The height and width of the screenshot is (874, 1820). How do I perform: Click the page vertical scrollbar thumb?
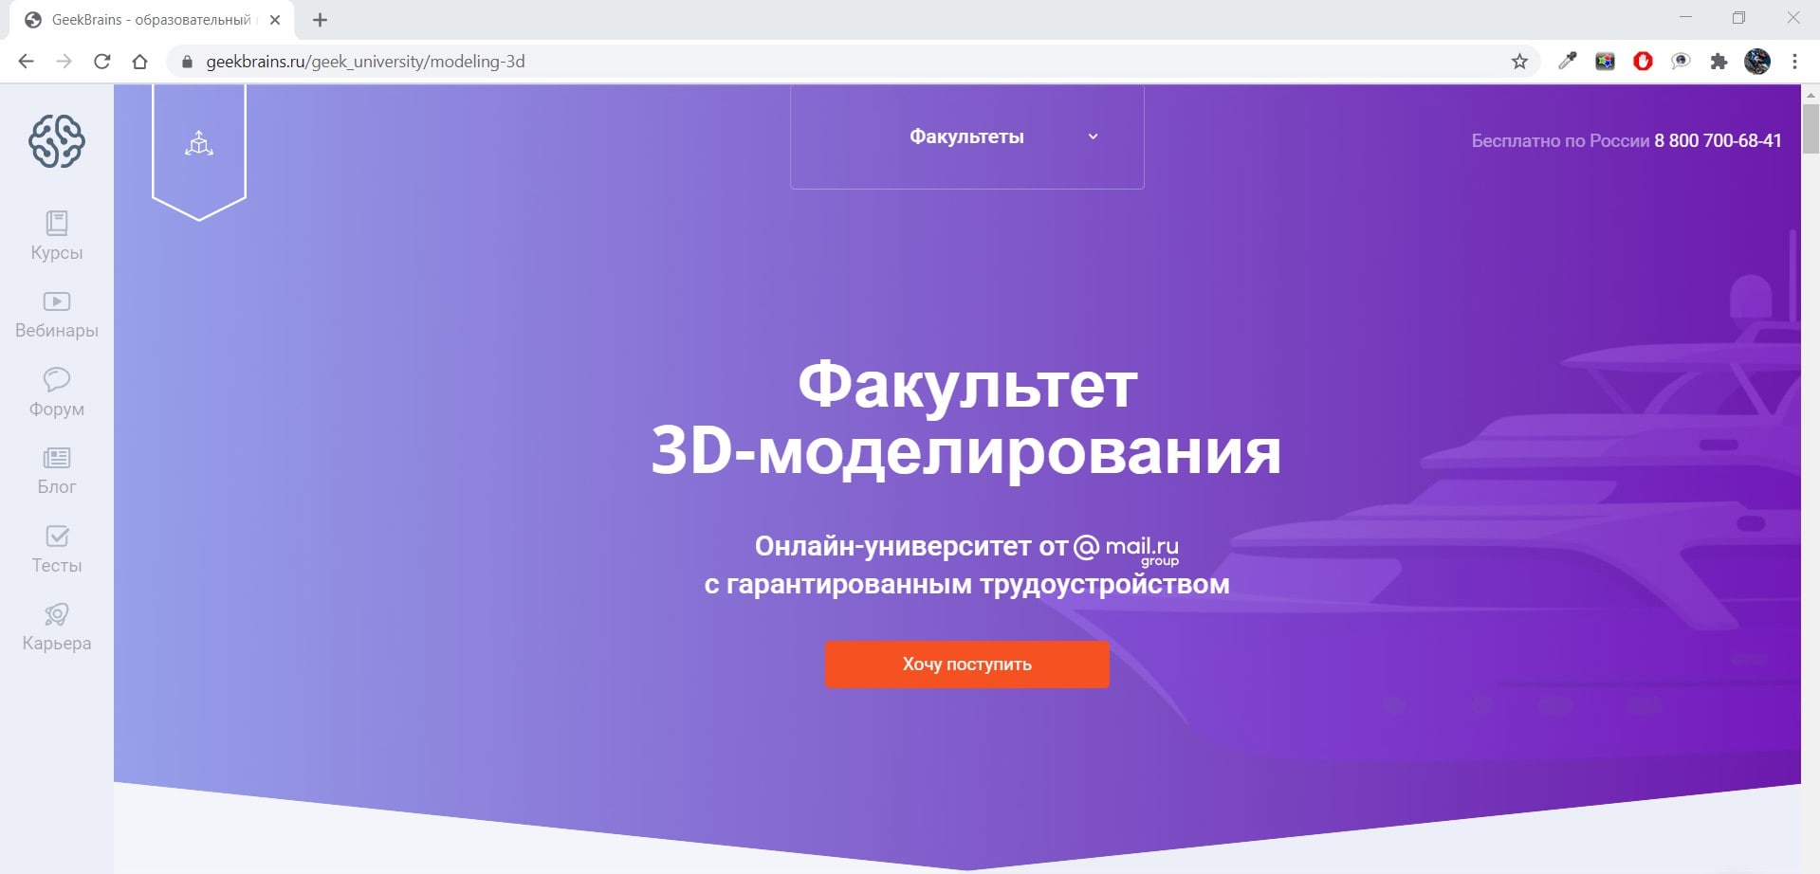[x=1811, y=129]
